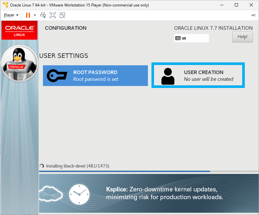This screenshot has width=259, height=215.
Task: Click the VMware Workstation title bar icon
Action: (5, 5)
